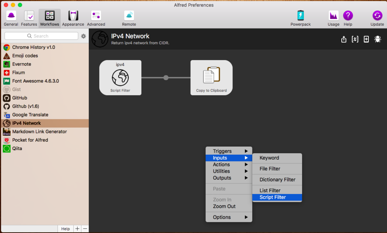The height and width of the screenshot is (233, 387).
Task: Select the GitHub workflow
Action: pyautogui.click(x=45, y=98)
